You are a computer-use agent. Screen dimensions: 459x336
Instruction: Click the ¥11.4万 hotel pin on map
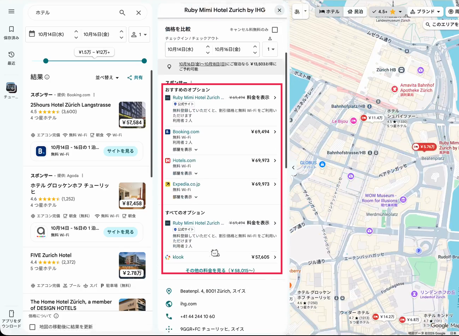(372, 118)
